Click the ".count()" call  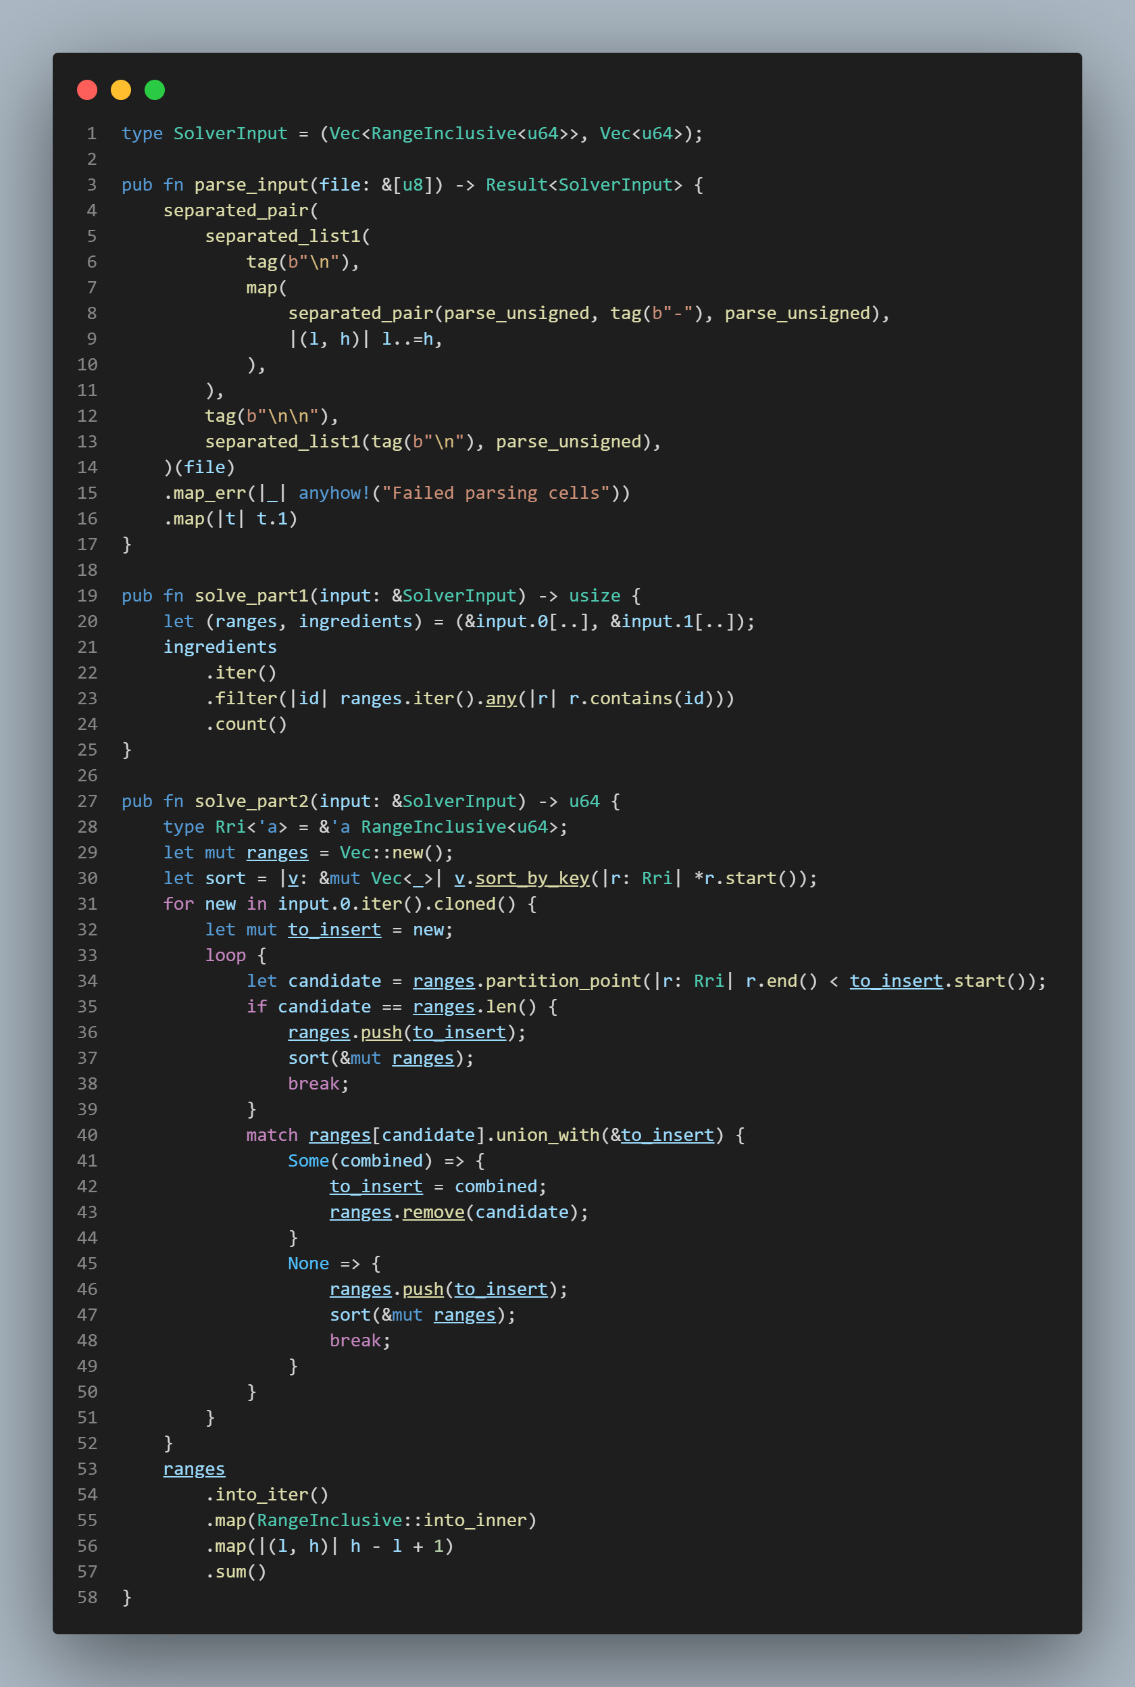click(246, 724)
